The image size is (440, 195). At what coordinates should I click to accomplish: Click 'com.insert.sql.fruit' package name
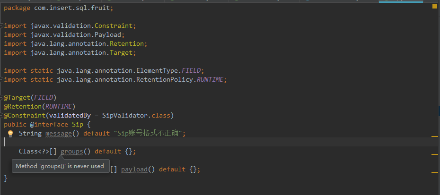(x=72, y=8)
